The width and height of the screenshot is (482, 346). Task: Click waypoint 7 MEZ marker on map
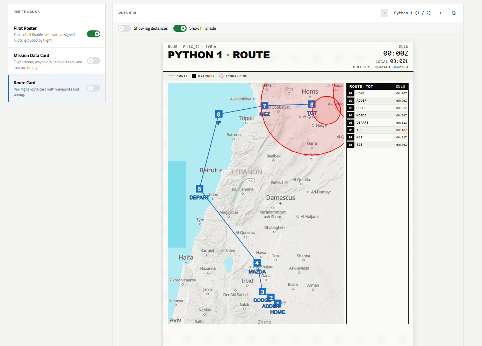pyautogui.click(x=265, y=106)
